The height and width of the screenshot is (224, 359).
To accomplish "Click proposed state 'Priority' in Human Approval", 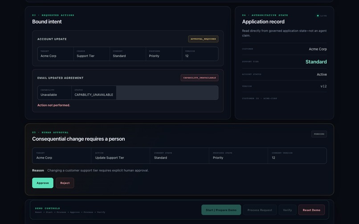I will pos(238,156).
